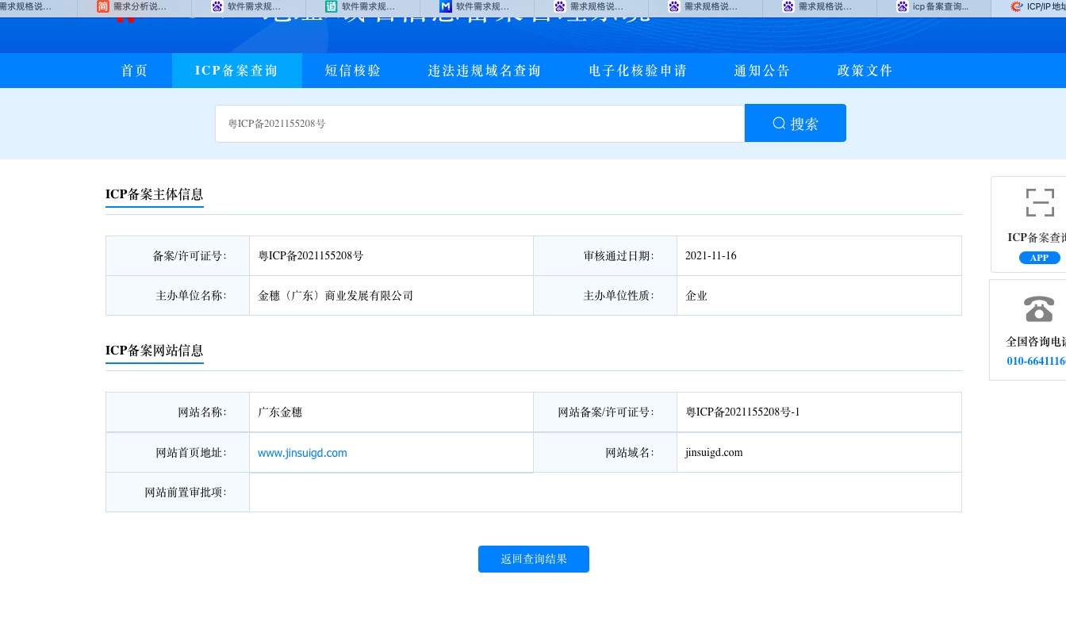Select ICP备案查询 navigation item
The width and height of the screenshot is (1066, 640).
[x=236, y=71]
